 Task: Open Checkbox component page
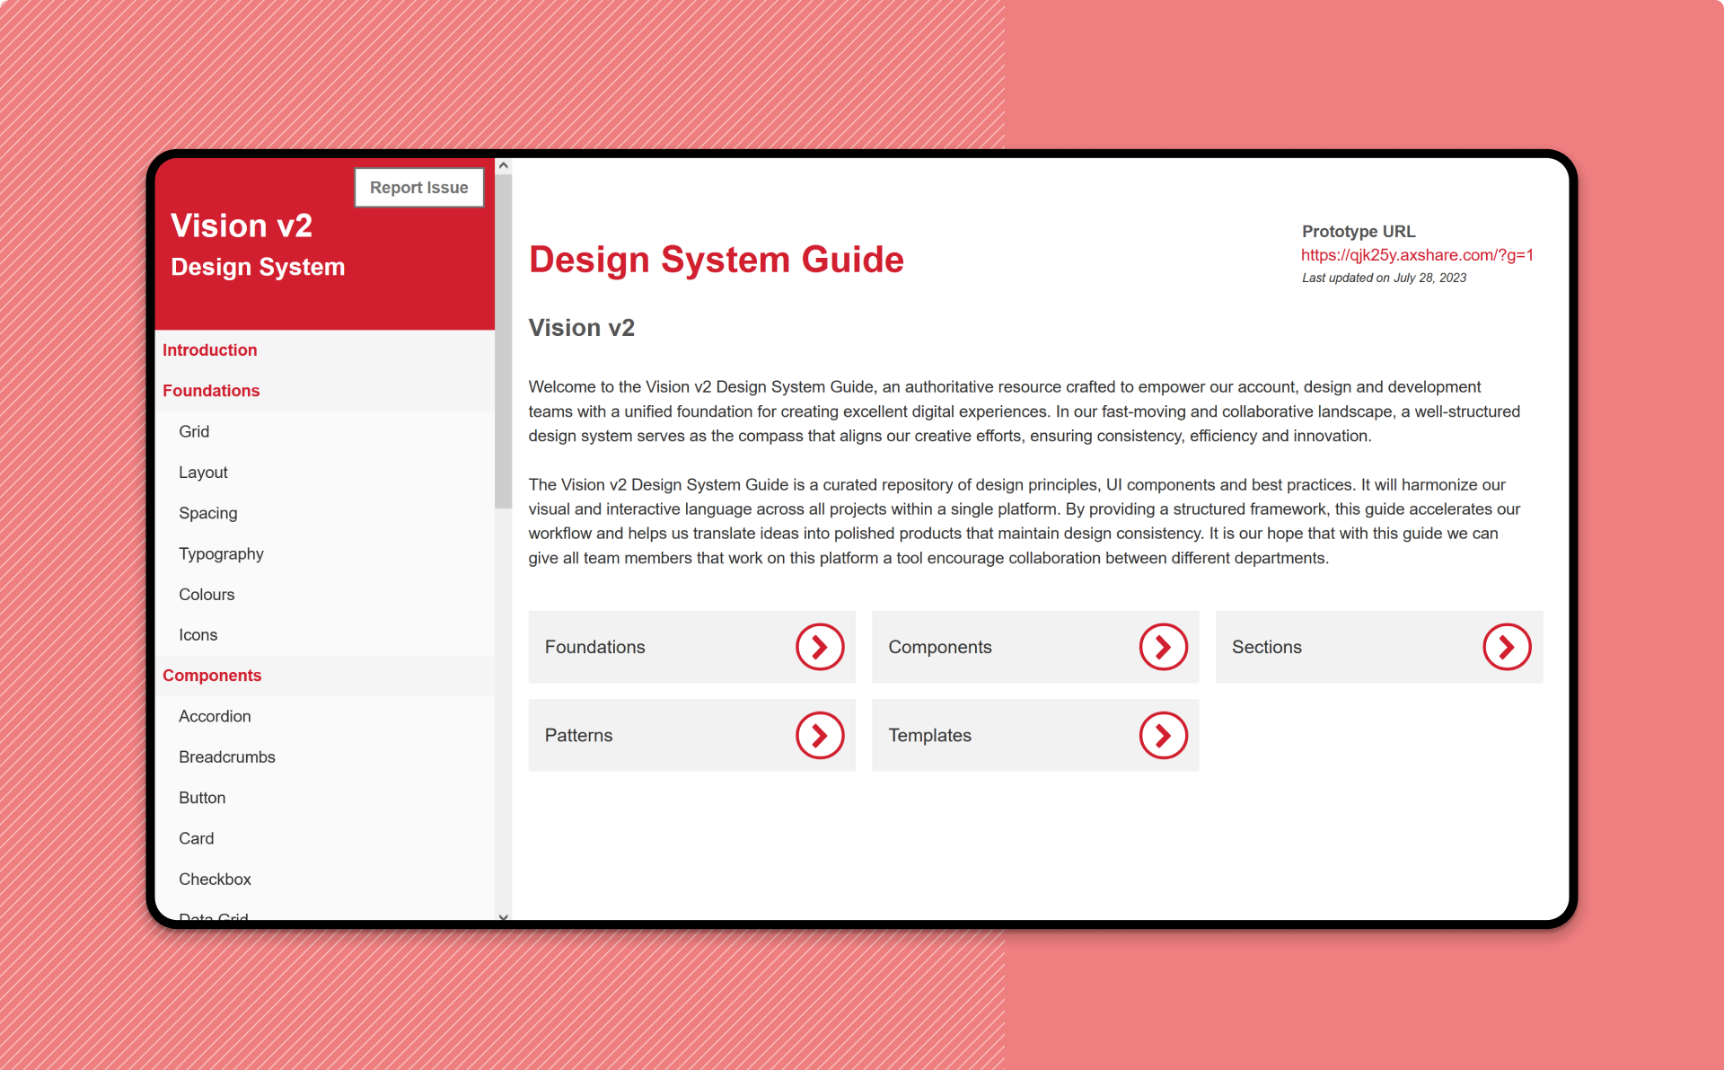click(x=215, y=879)
